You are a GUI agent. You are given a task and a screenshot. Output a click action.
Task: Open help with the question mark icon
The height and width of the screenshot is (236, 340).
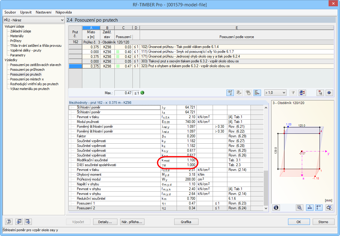[9, 222]
